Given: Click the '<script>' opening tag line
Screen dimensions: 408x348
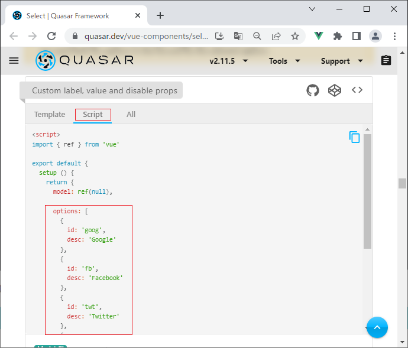Looking at the screenshot, I should (46, 135).
